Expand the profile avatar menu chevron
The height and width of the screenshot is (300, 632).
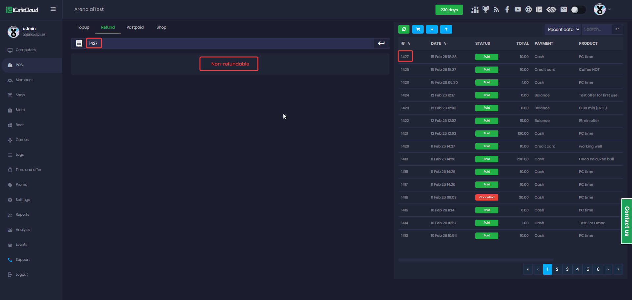click(610, 10)
